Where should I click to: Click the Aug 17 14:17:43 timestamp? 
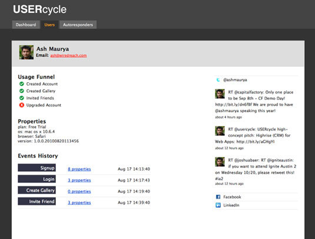[x=134, y=180]
